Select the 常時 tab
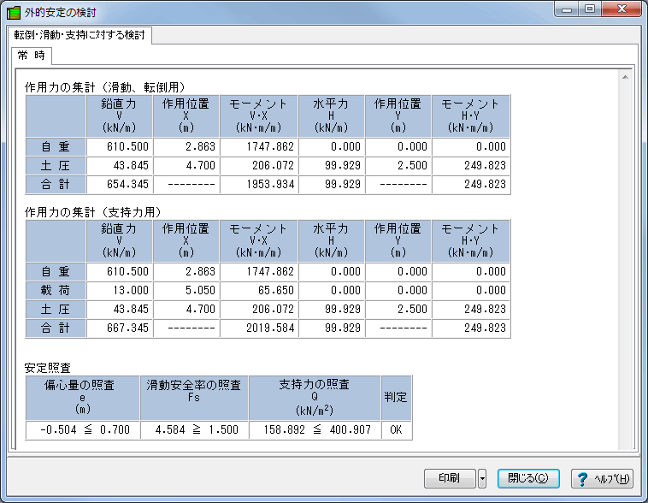Image resolution: width=648 pixels, height=503 pixels. tap(32, 56)
